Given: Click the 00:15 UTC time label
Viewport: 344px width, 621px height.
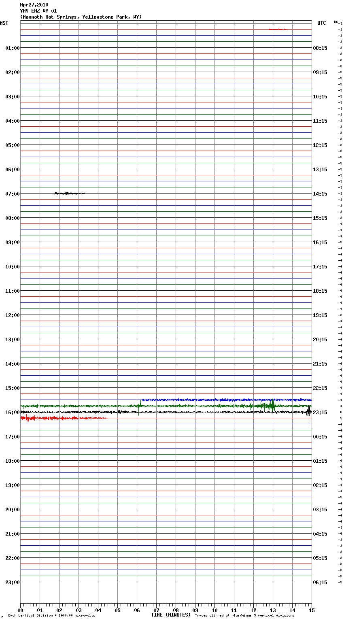Looking at the screenshot, I should coord(320,437).
